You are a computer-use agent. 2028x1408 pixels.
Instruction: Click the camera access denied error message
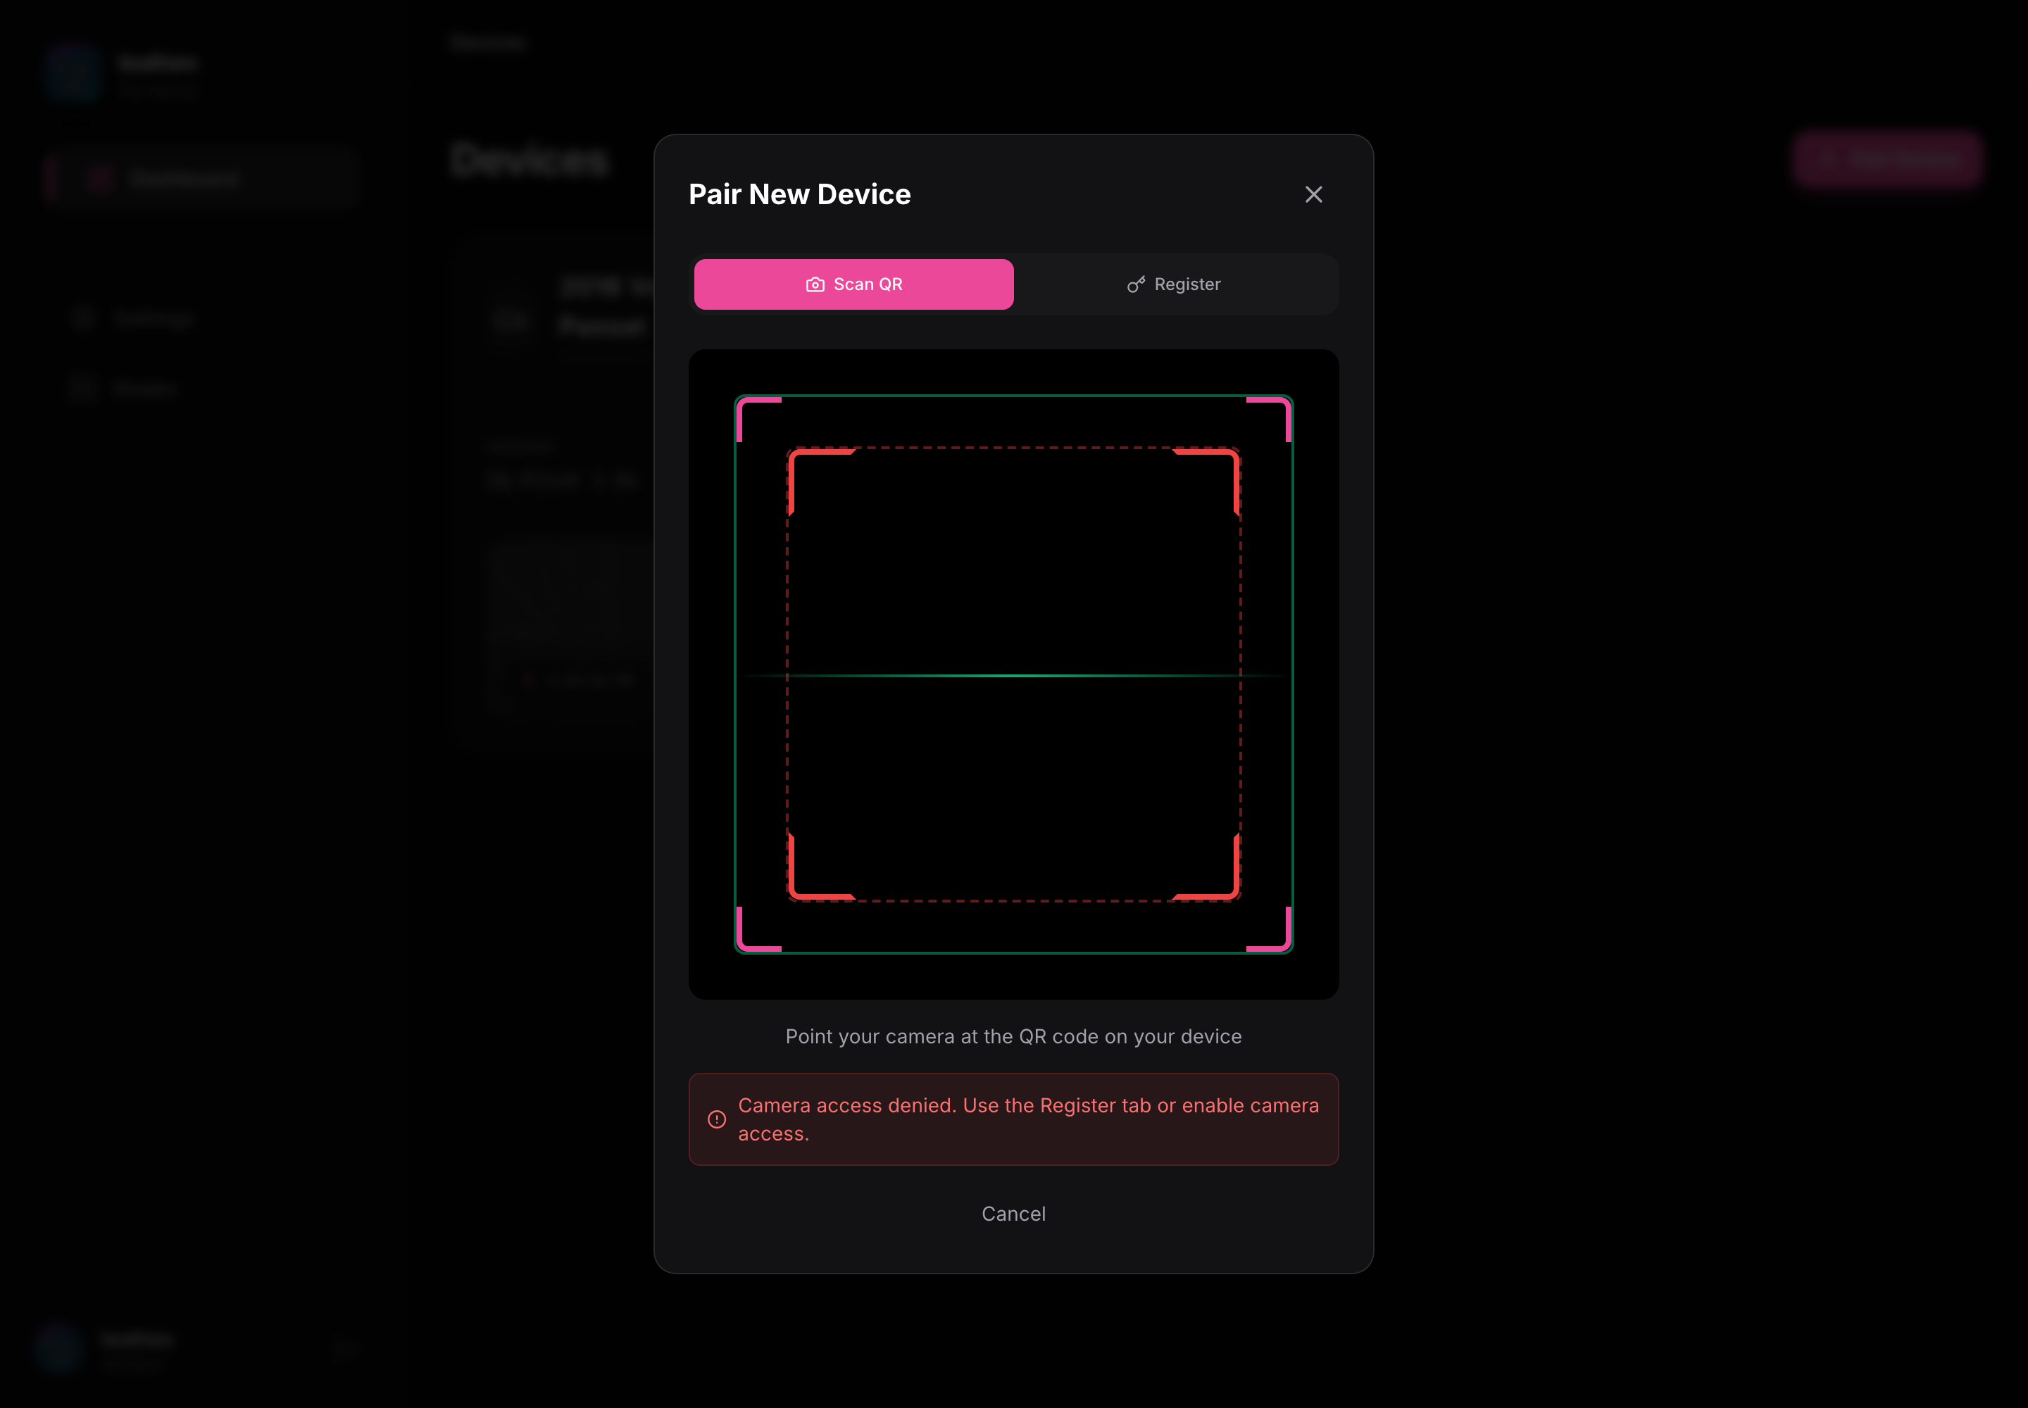1028,1119
